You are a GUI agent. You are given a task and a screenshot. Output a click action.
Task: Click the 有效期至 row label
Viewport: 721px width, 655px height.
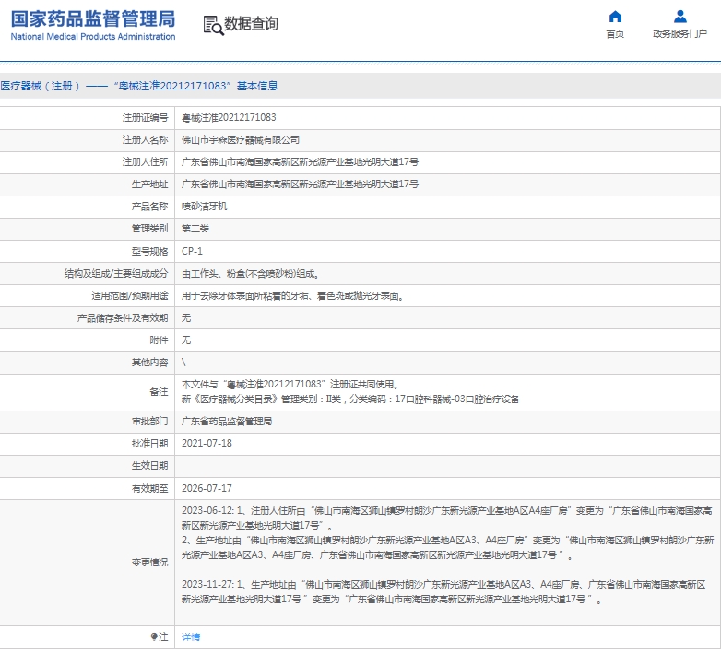pyautogui.click(x=149, y=489)
